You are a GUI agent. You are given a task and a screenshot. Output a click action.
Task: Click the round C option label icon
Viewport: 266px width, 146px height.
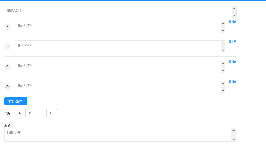(x=7, y=67)
